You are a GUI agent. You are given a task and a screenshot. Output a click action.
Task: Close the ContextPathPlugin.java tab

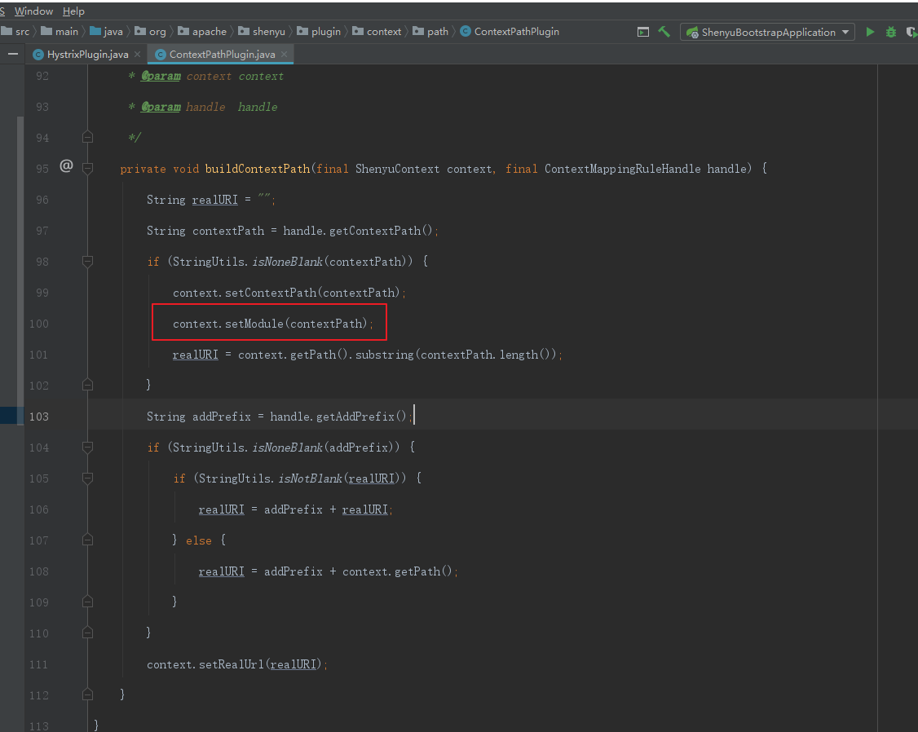coord(284,55)
